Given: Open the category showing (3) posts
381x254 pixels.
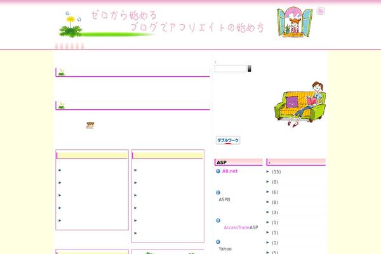Looking at the screenshot, I should tap(275, 213).
